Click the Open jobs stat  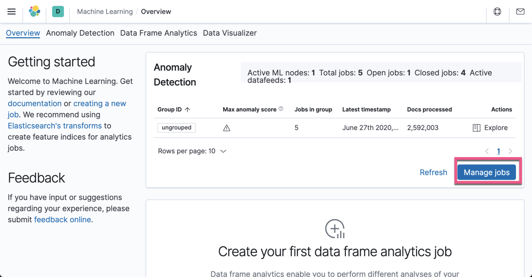[389, 73]
